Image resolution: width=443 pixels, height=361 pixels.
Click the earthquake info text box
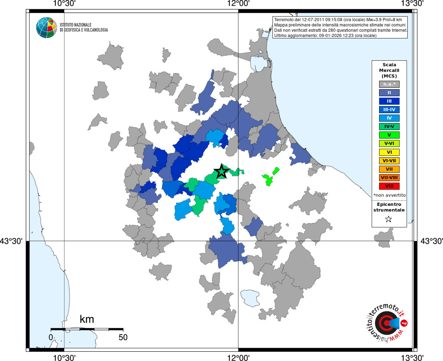[x=340, y=27]
